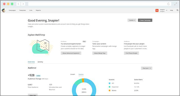
Task: Open the Drafts dropdown
Action: click(132, 20)
